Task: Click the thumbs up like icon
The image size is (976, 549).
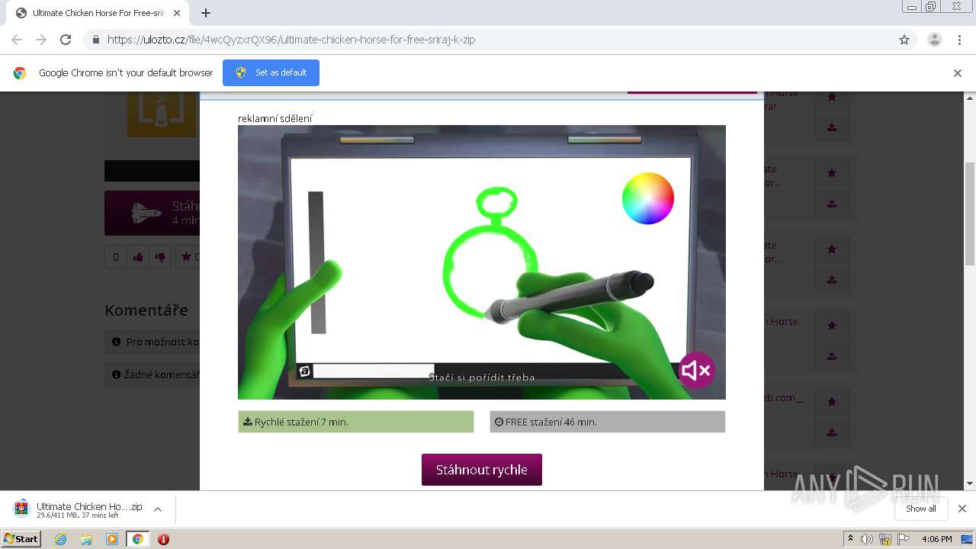Action: point(138,257)
